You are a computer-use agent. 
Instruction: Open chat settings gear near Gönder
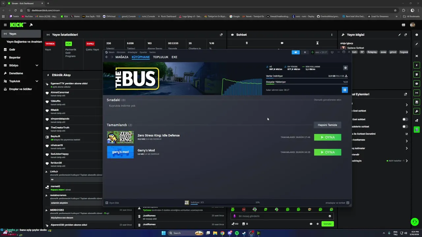(x=317, y=224)
